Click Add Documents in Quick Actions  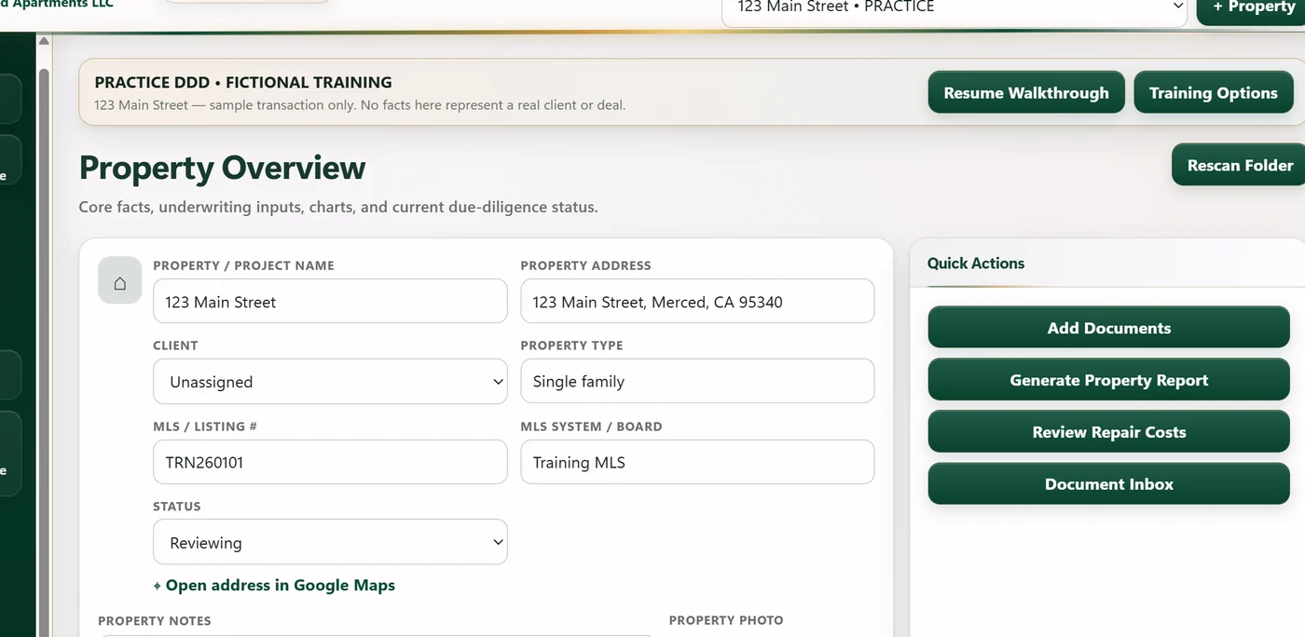(x=1109, y=328)
